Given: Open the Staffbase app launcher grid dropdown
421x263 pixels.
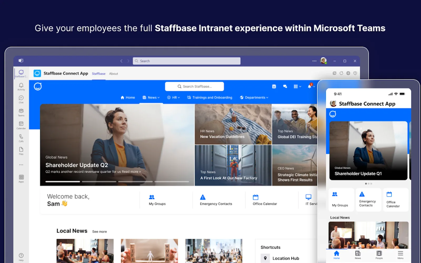Looking at the screenshot, I should (297, 86).
